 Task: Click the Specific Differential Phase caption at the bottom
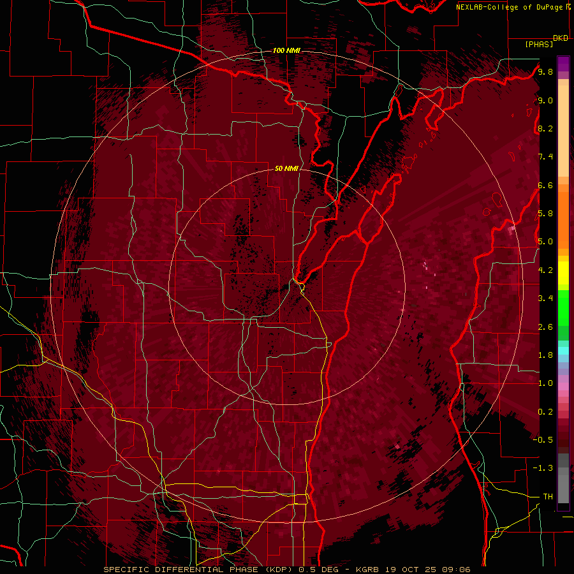point(287,570)
